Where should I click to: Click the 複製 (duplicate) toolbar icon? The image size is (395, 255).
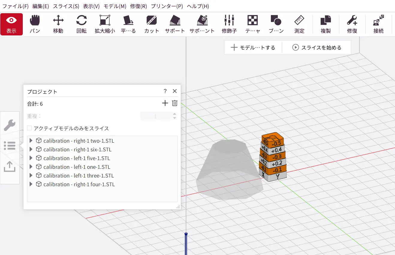tap(325, 24)
